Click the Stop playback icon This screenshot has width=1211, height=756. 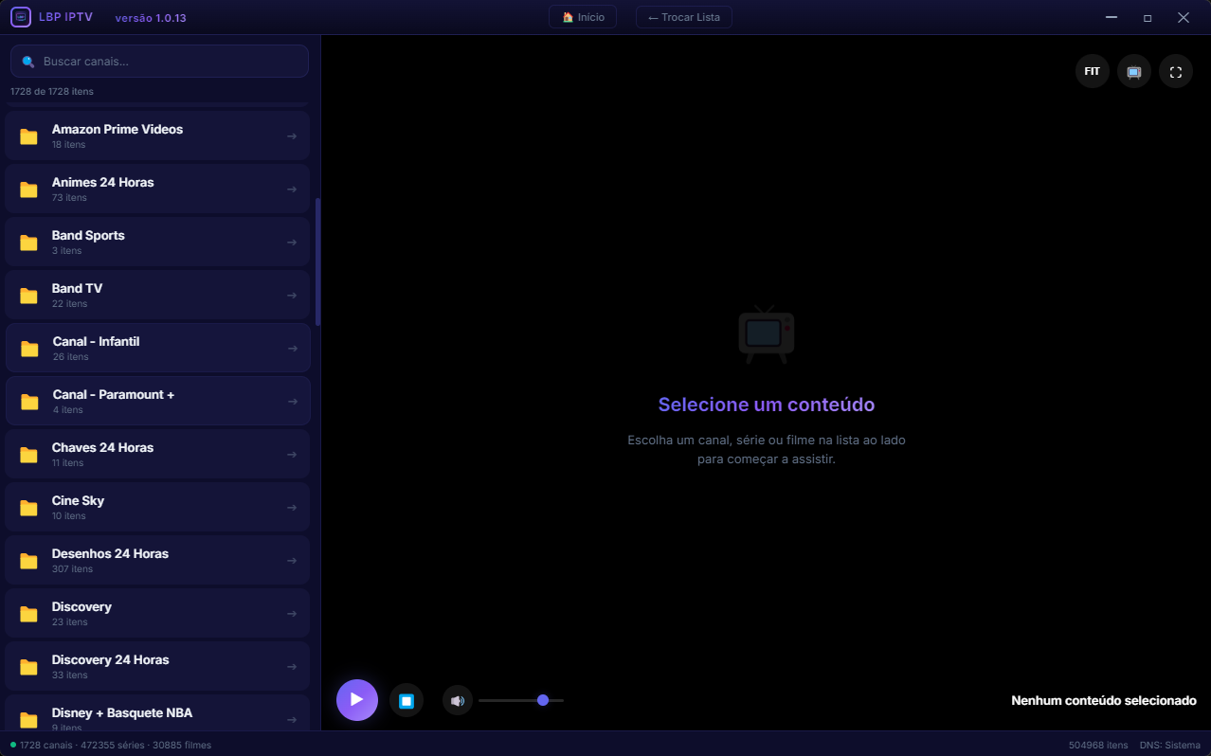407,701
